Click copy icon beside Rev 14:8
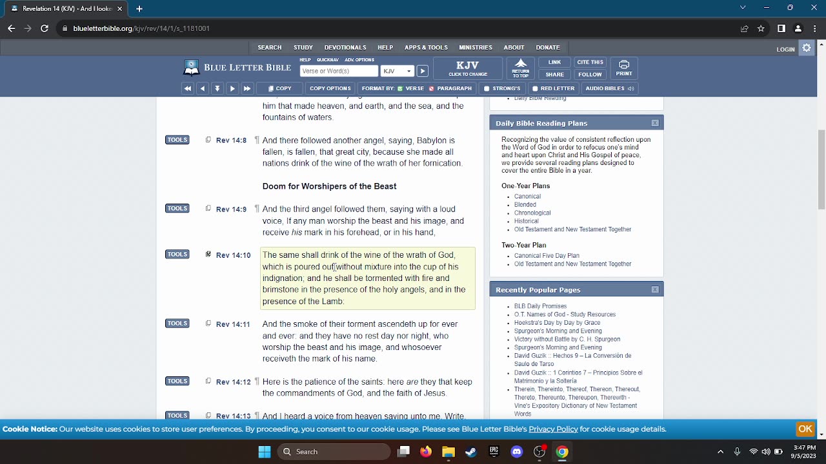The width and height of the screenshot is (826, 464). (208, 140)
